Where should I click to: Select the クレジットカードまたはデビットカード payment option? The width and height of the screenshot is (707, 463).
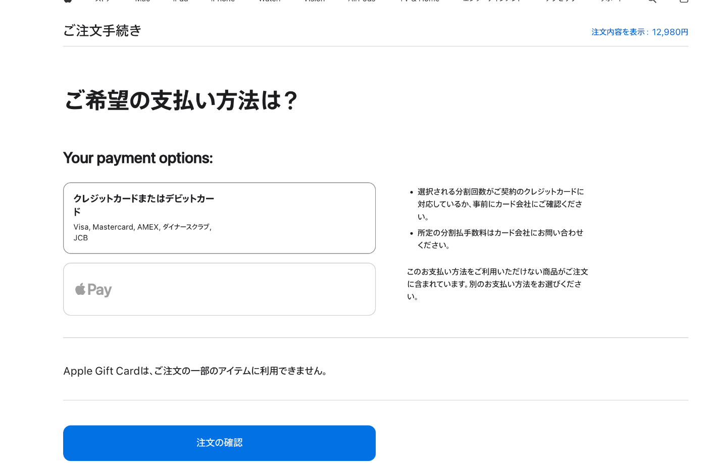tap(219, 218)
